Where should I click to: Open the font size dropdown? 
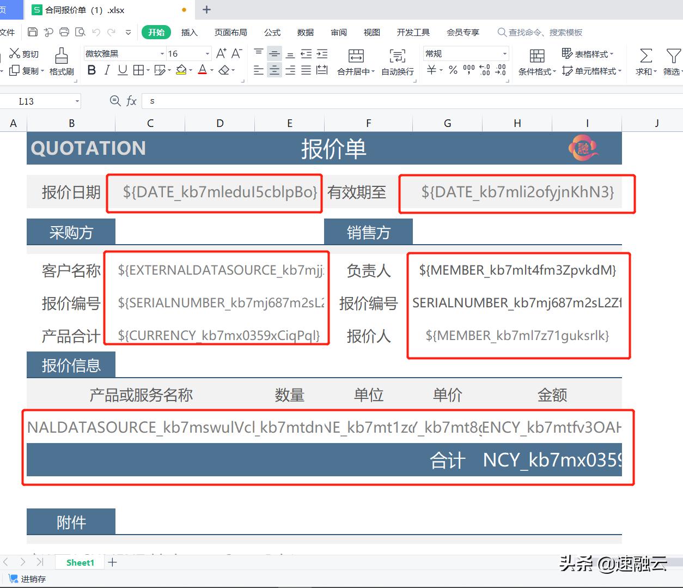(206, 53)
